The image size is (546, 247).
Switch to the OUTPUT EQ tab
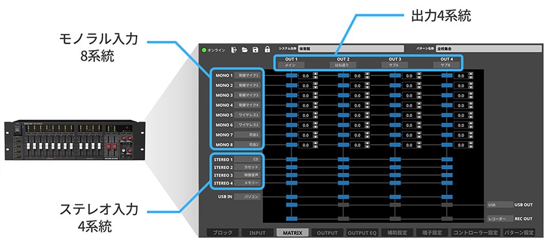point(362,233)
